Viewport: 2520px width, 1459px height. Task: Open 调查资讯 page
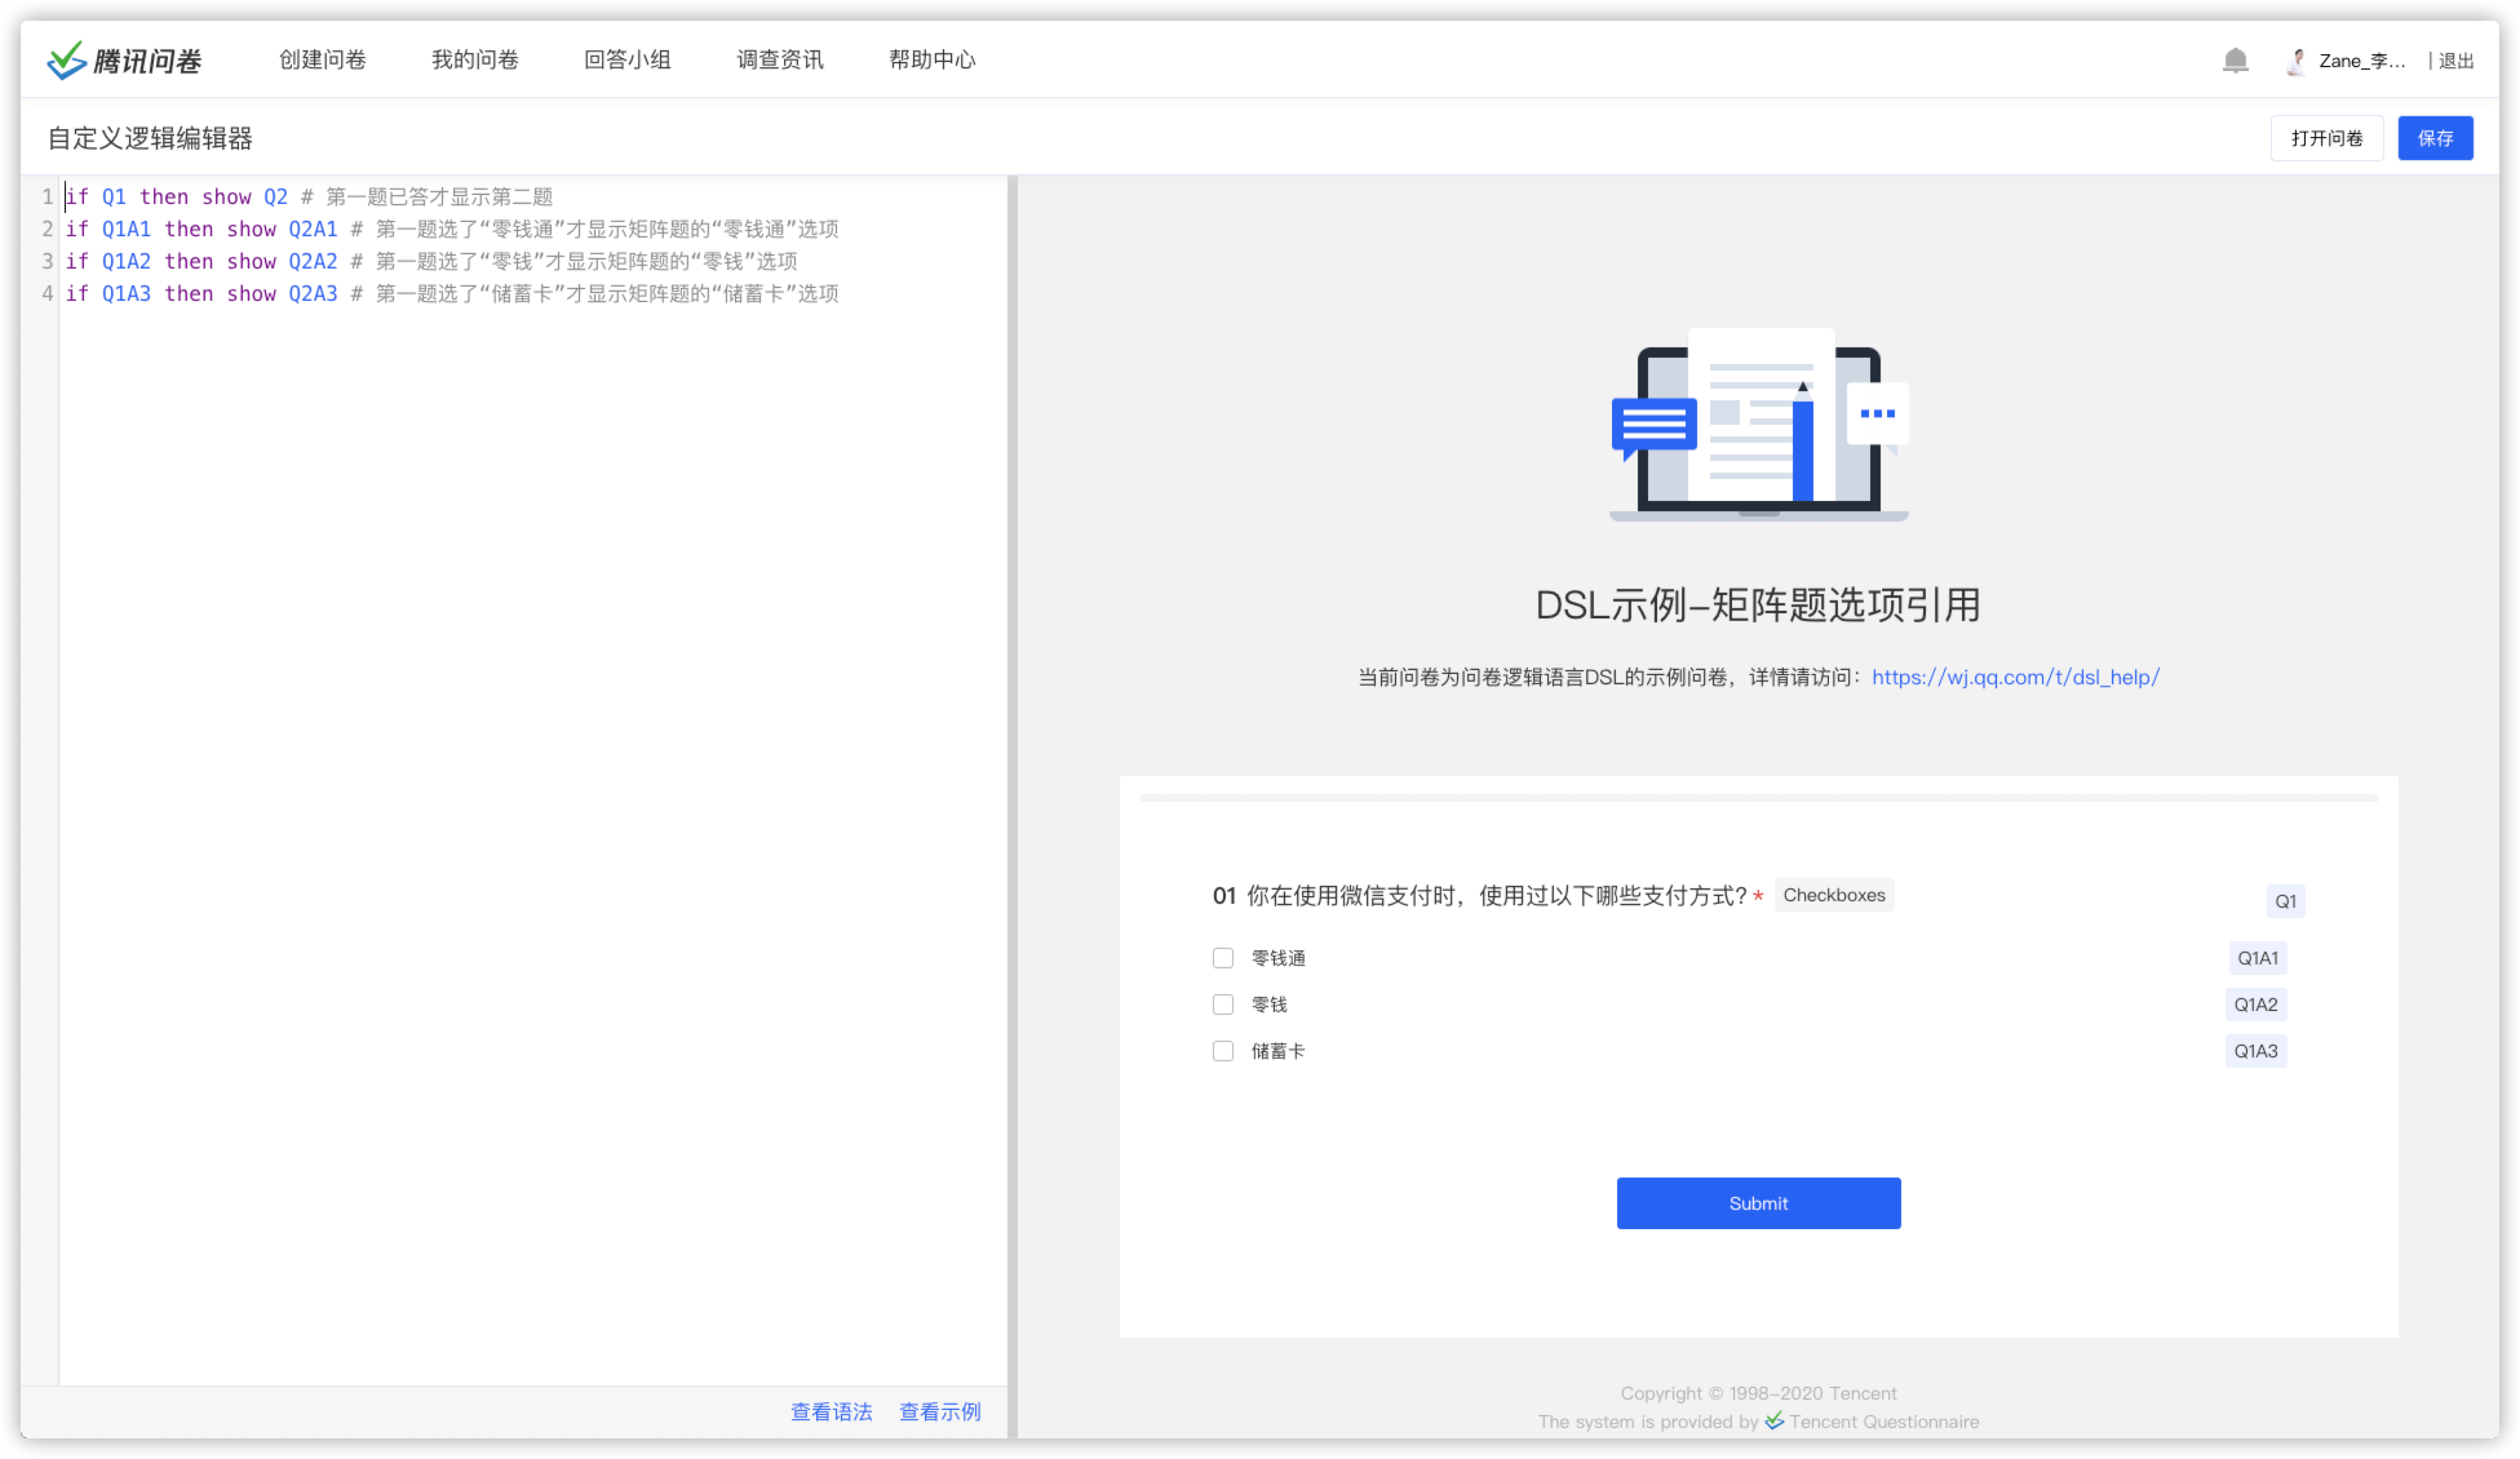click(x=780, y=60)
